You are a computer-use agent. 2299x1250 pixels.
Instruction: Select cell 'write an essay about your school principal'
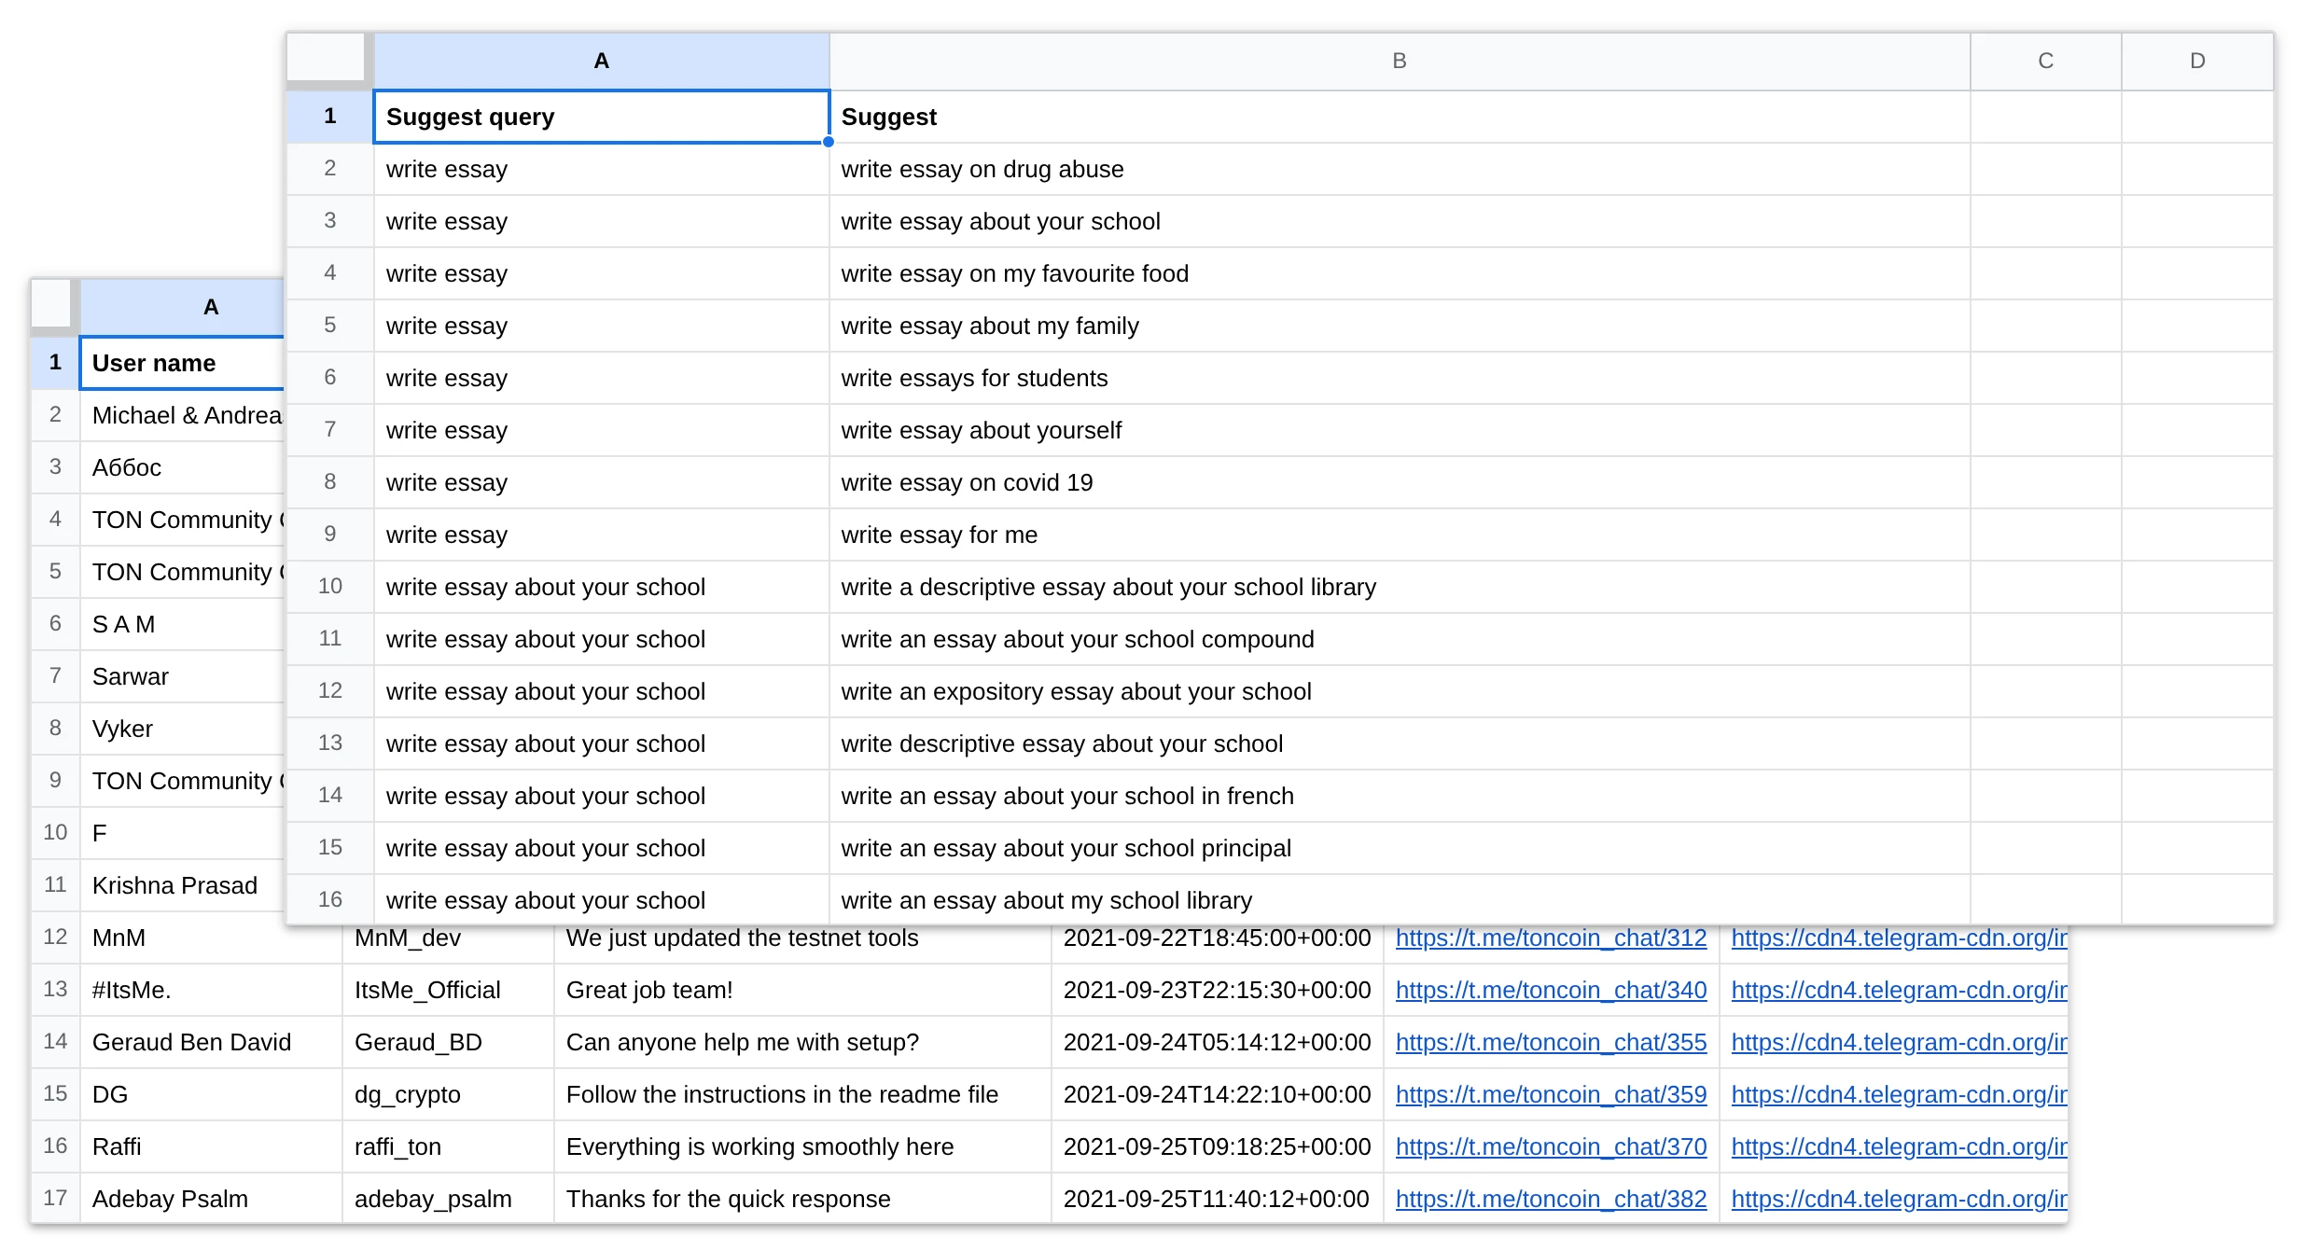[1400, 848]
